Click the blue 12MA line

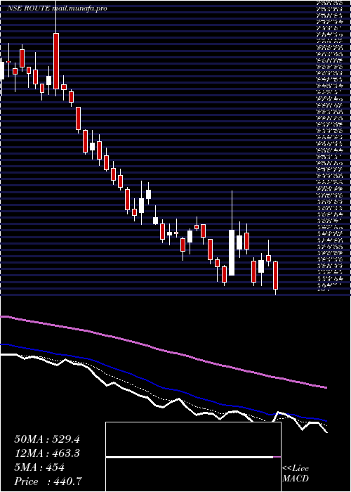point(163,387)
